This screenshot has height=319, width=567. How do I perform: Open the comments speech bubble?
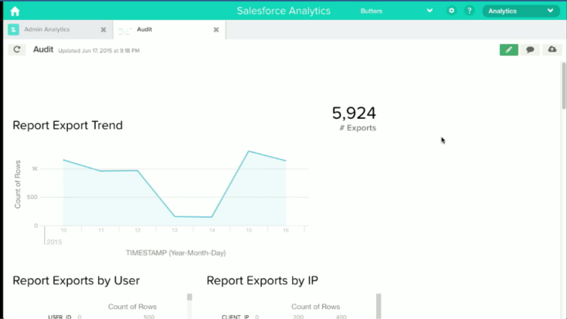530,50
